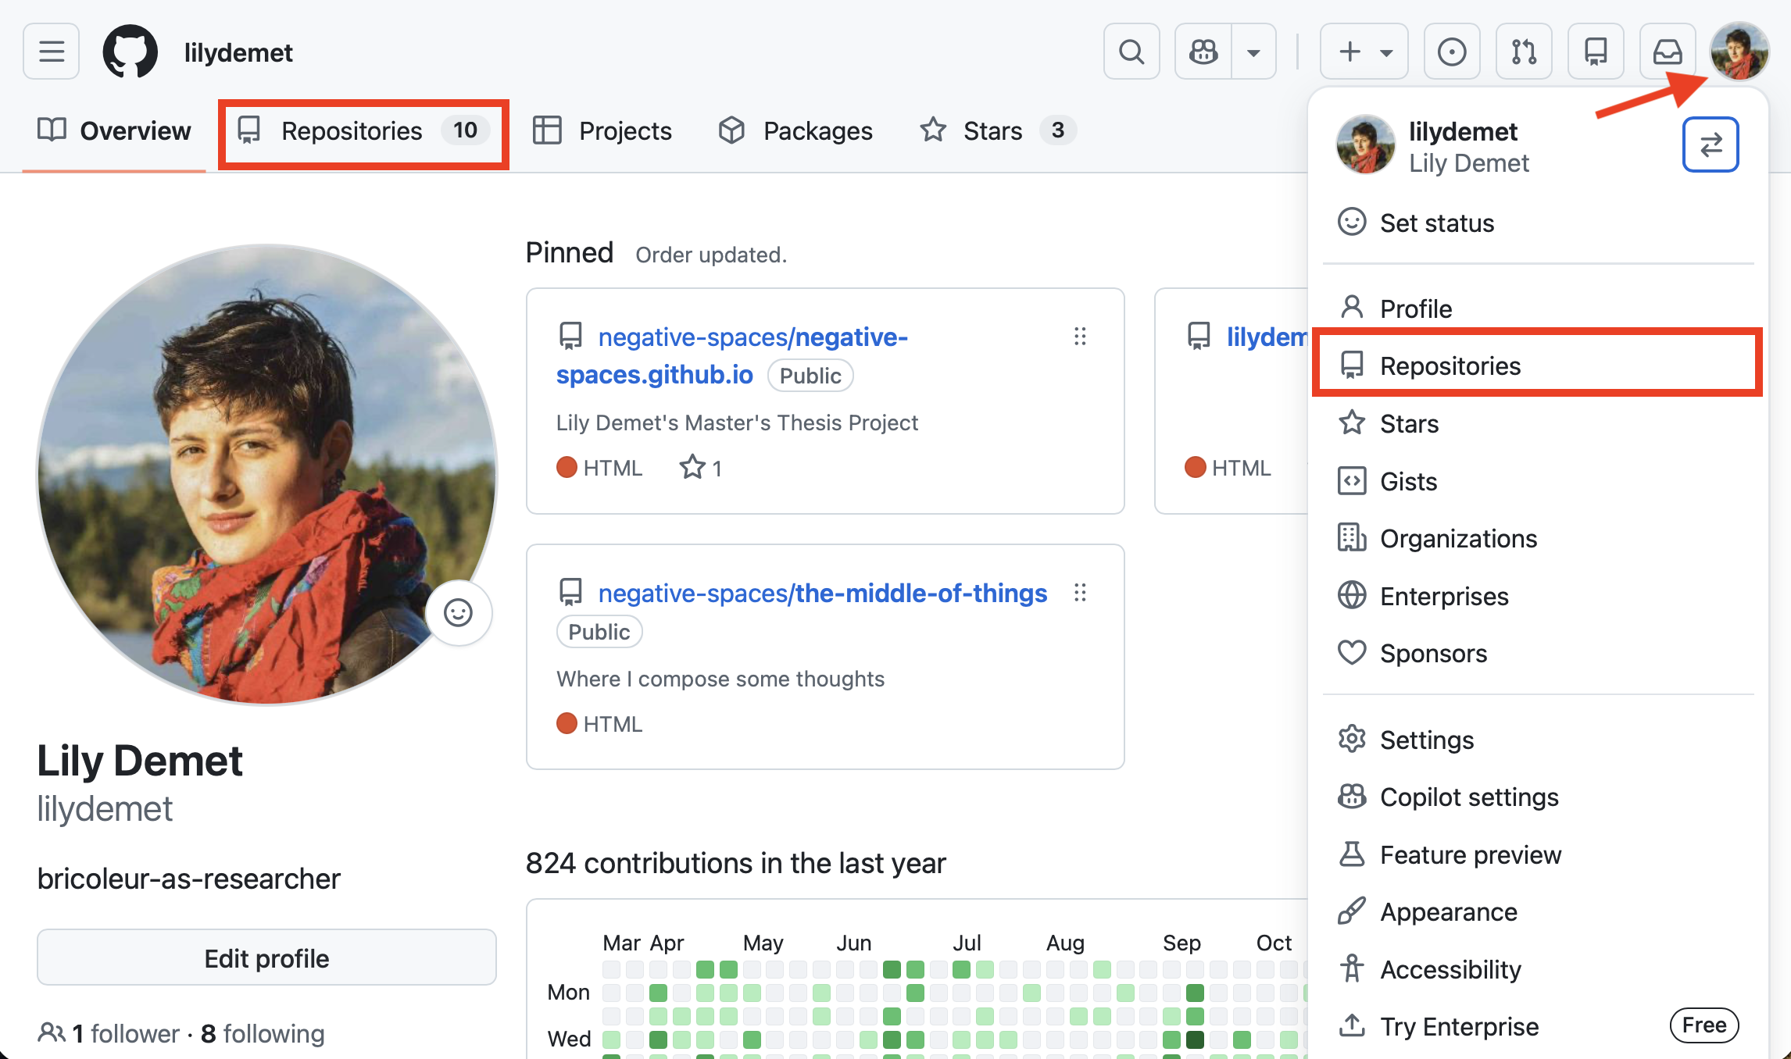Open the negative-spaces/the-middle-of-things repository link

point(822,594)
